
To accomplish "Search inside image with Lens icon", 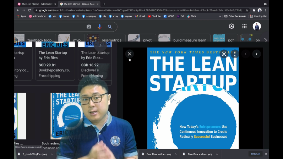I will (224, 54).
